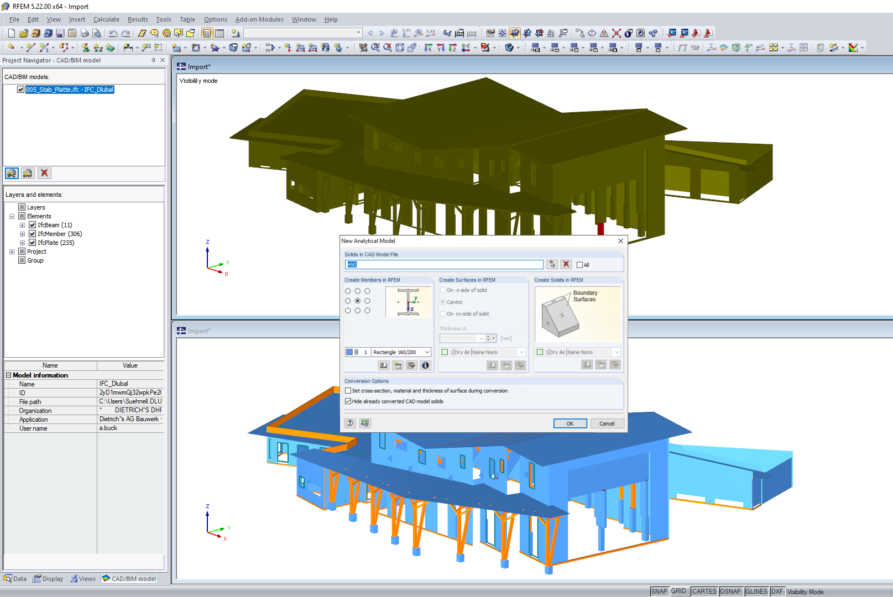Click the red X delete CAD model button
Screen dimensions: 893x597
click(x=44, y=174)
